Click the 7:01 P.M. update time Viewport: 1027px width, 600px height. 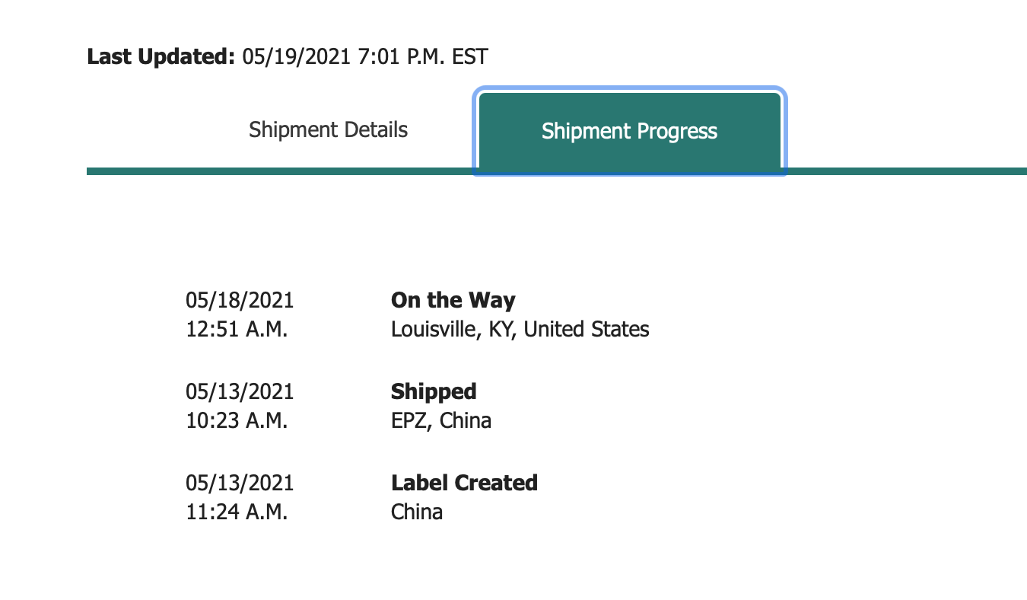click(401, 56)
